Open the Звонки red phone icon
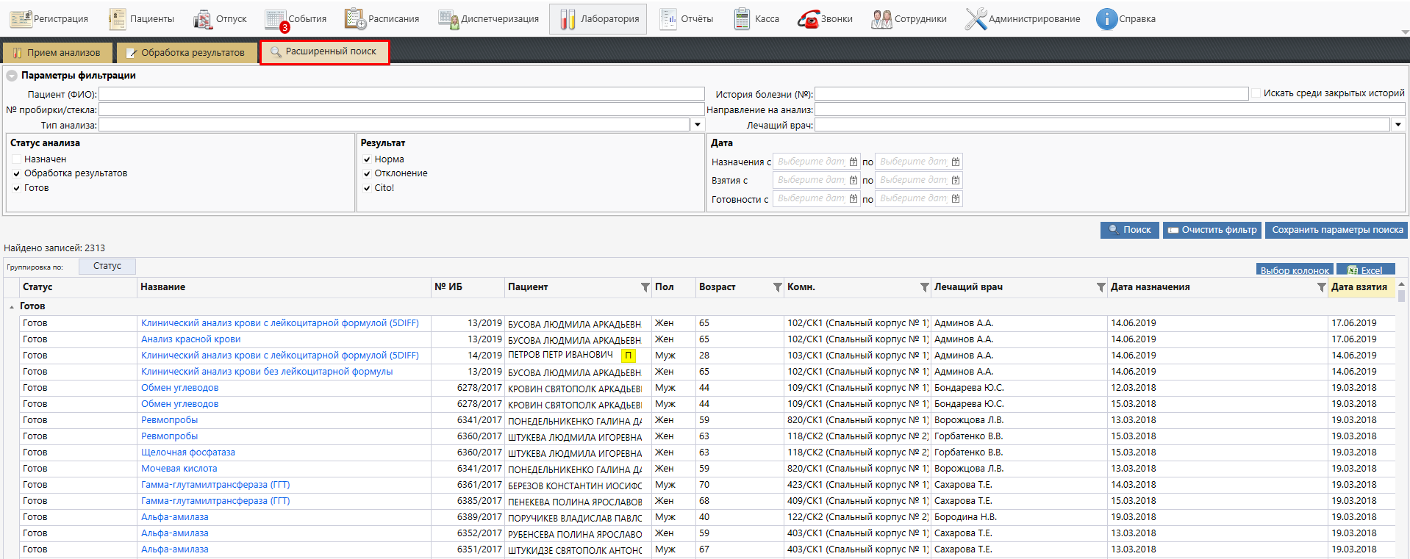The width and height of the screenshot is (1410, 559). point(808,19)
